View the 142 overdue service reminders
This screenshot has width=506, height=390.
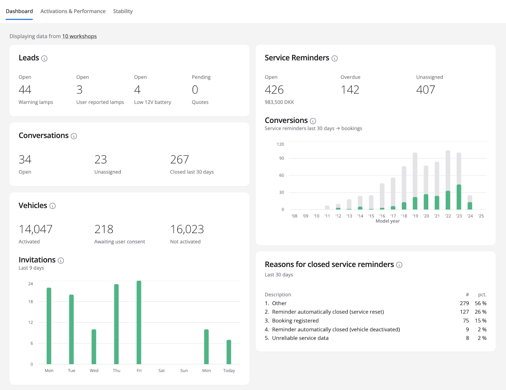(350, 90)
